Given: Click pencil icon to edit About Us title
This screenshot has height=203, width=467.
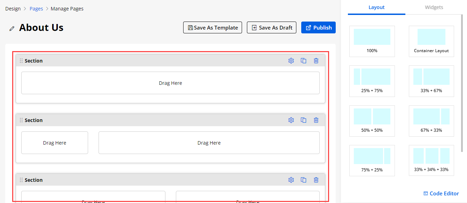Looking at the screenshot, I should [12, 29].
